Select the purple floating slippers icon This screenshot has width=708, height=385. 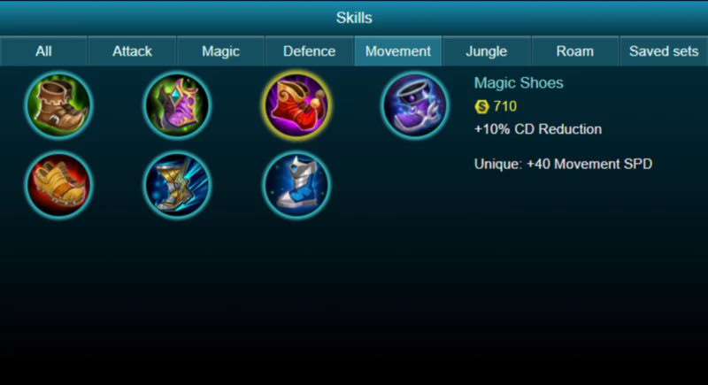tap(415, 105)
